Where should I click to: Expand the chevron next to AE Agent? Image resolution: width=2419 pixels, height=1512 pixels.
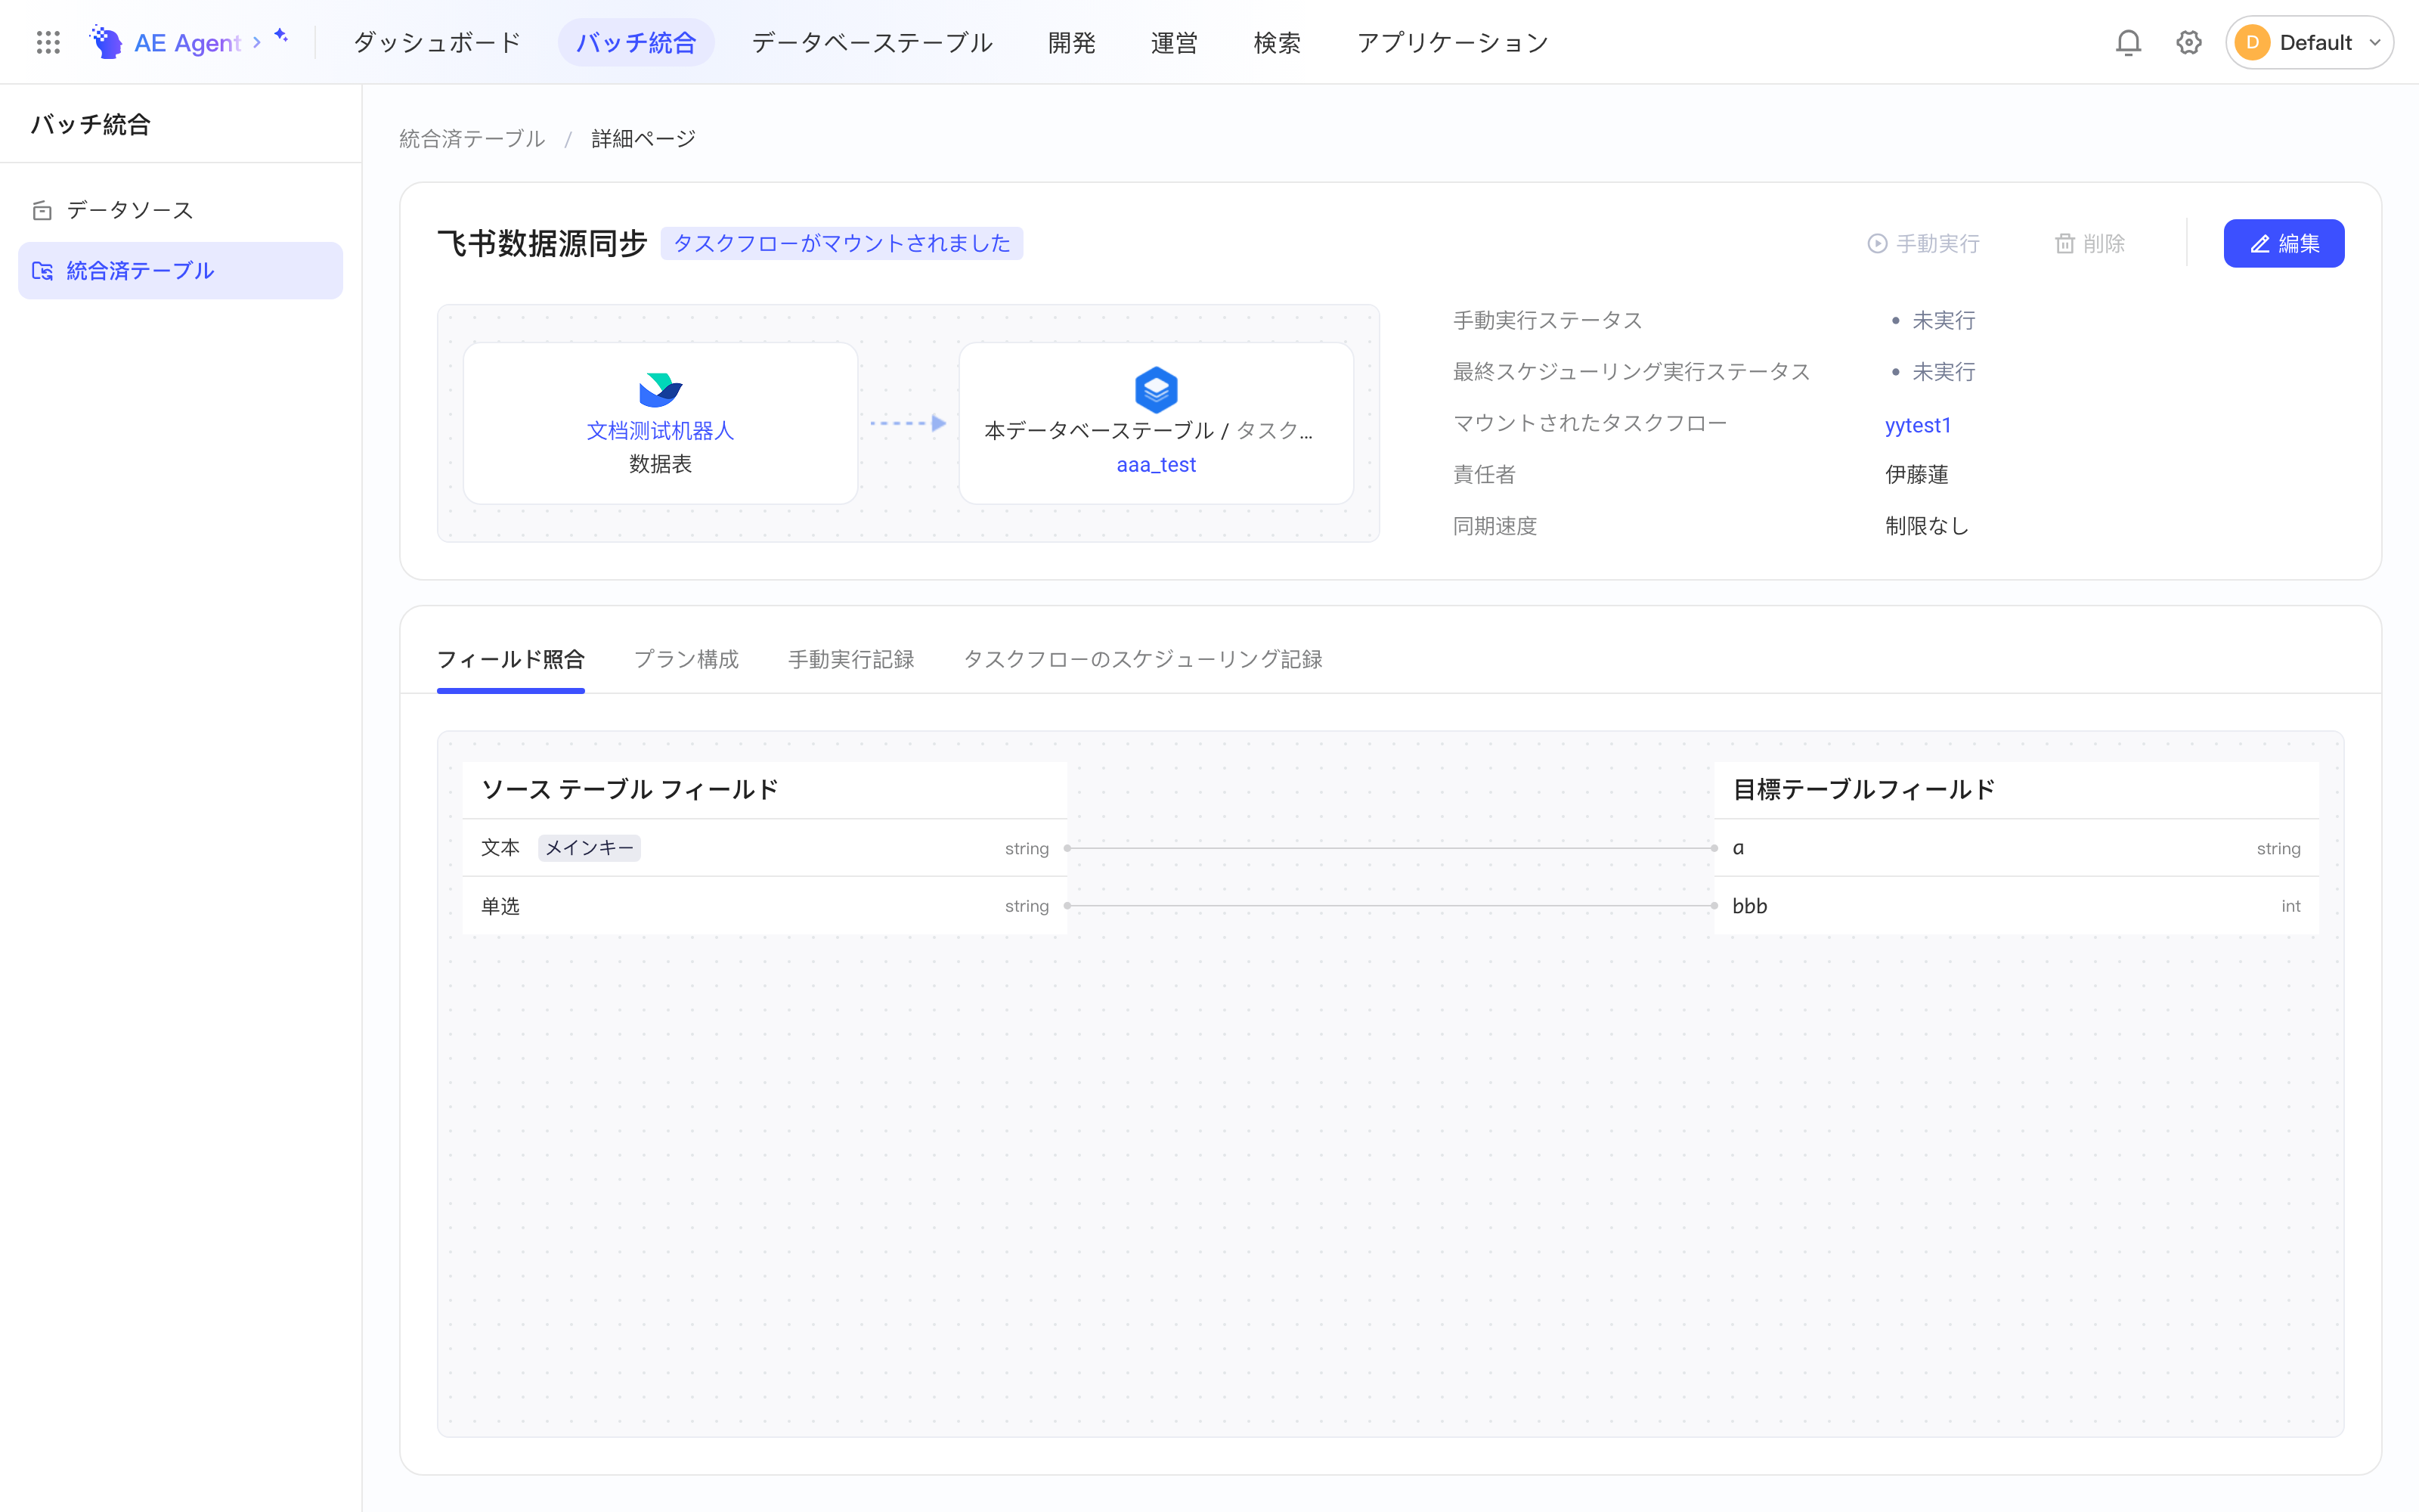click(x=257, y=42)
